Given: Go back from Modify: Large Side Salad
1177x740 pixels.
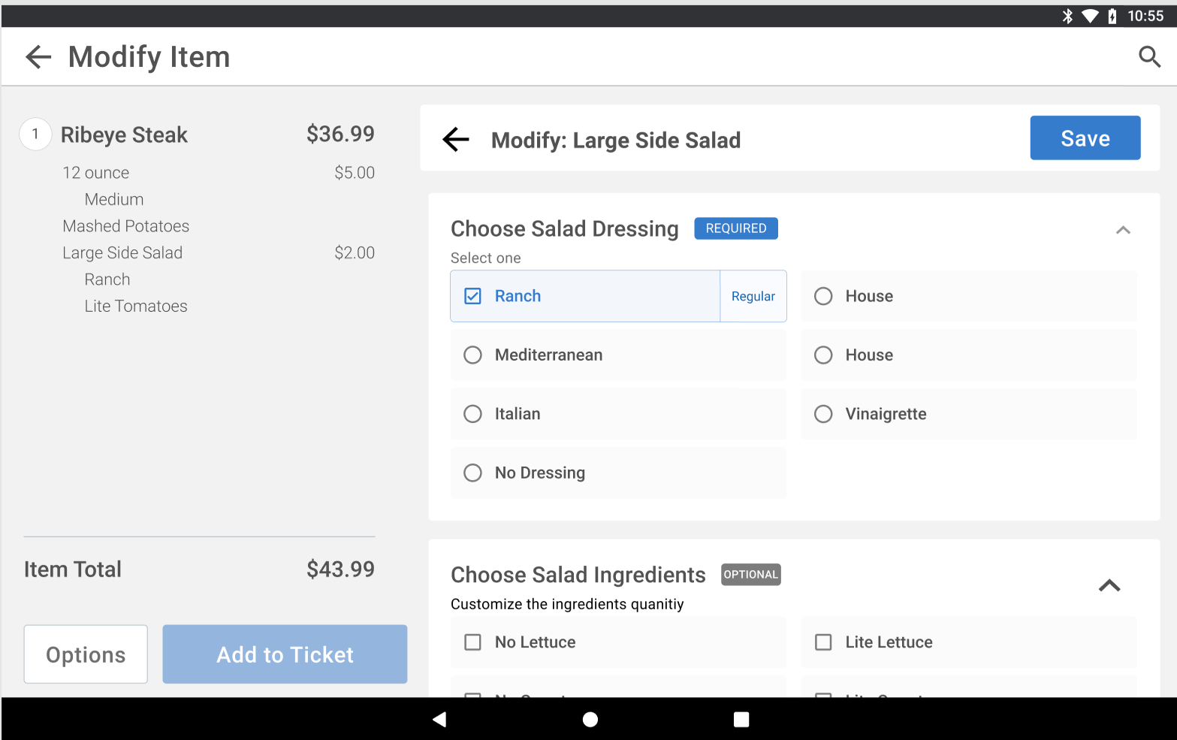Looking at the screenshot, I should tap(456, 139).
